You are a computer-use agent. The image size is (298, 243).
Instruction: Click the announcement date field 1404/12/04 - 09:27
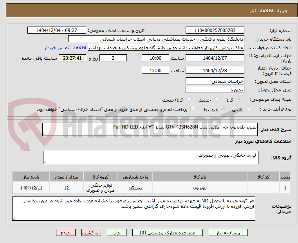[57, 30]
